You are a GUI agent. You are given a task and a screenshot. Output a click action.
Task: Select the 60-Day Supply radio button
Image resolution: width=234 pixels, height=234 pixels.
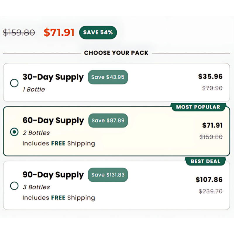coord(14,132)
